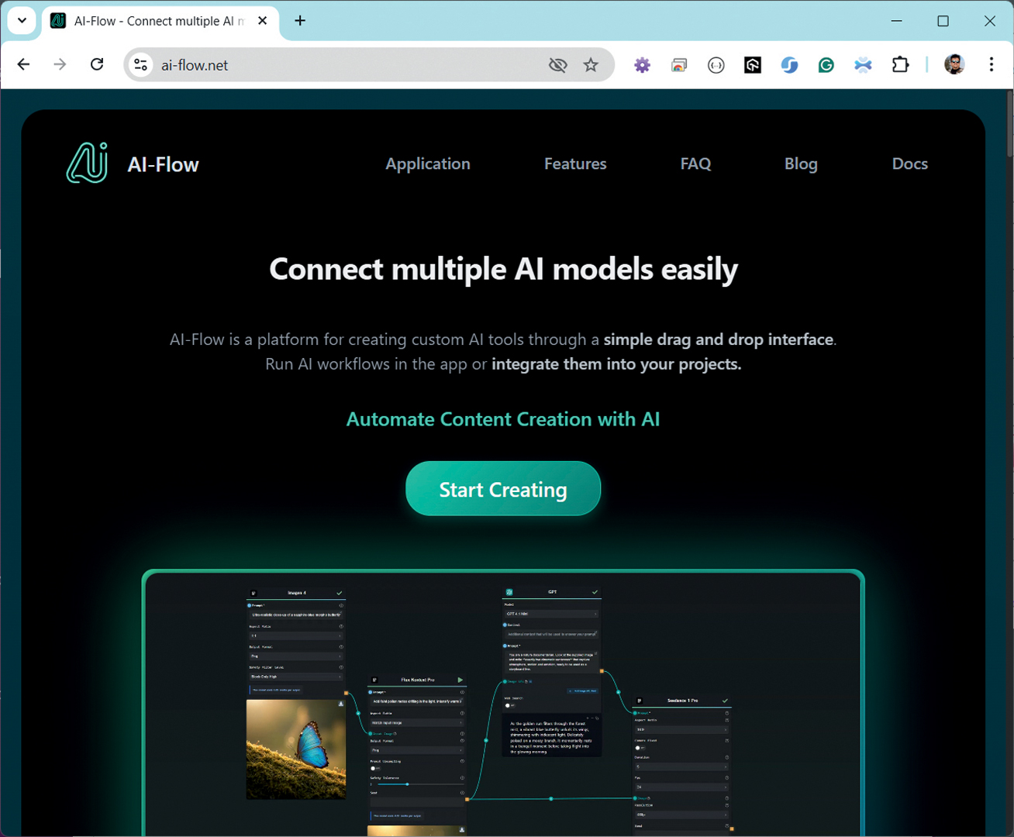Viewport: 1014px width, 837px height.
Task: Click the Start Creating button
Action: (x=502, y=489)
